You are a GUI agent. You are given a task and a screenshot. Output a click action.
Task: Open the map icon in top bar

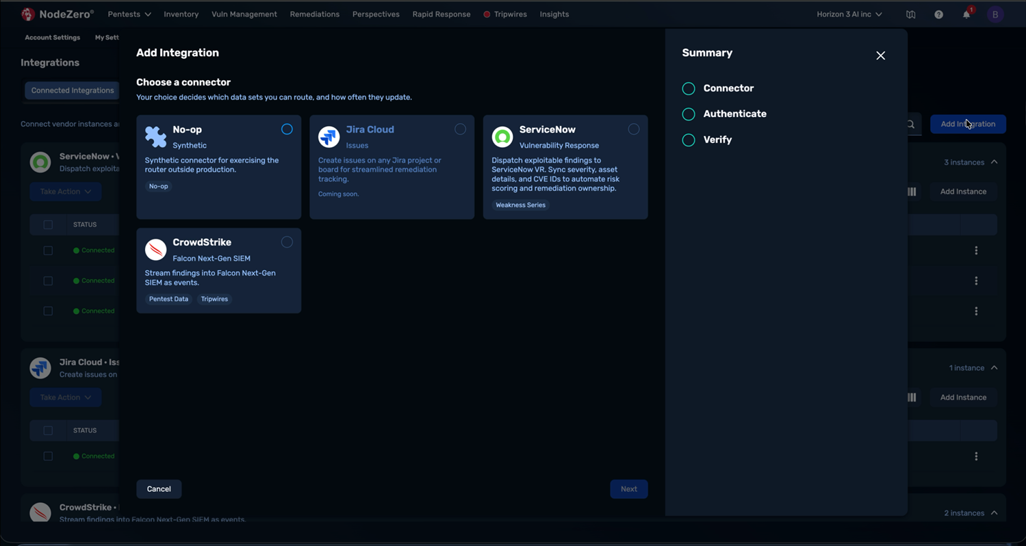[910, 14]
